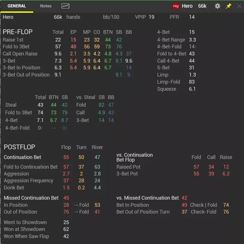Click Raise 1st EP value 15
The image size is (244, 244).
73,40
